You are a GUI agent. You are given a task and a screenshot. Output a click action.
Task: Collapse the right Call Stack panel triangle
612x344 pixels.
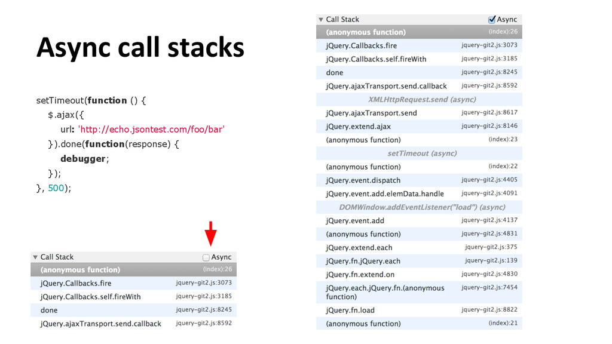[321, 20]
